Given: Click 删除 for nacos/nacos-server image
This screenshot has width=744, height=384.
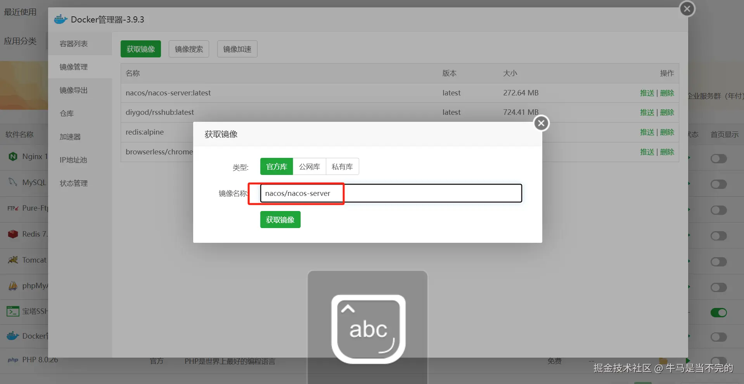Looking at the screenshot, I should (x=667, y=93).
